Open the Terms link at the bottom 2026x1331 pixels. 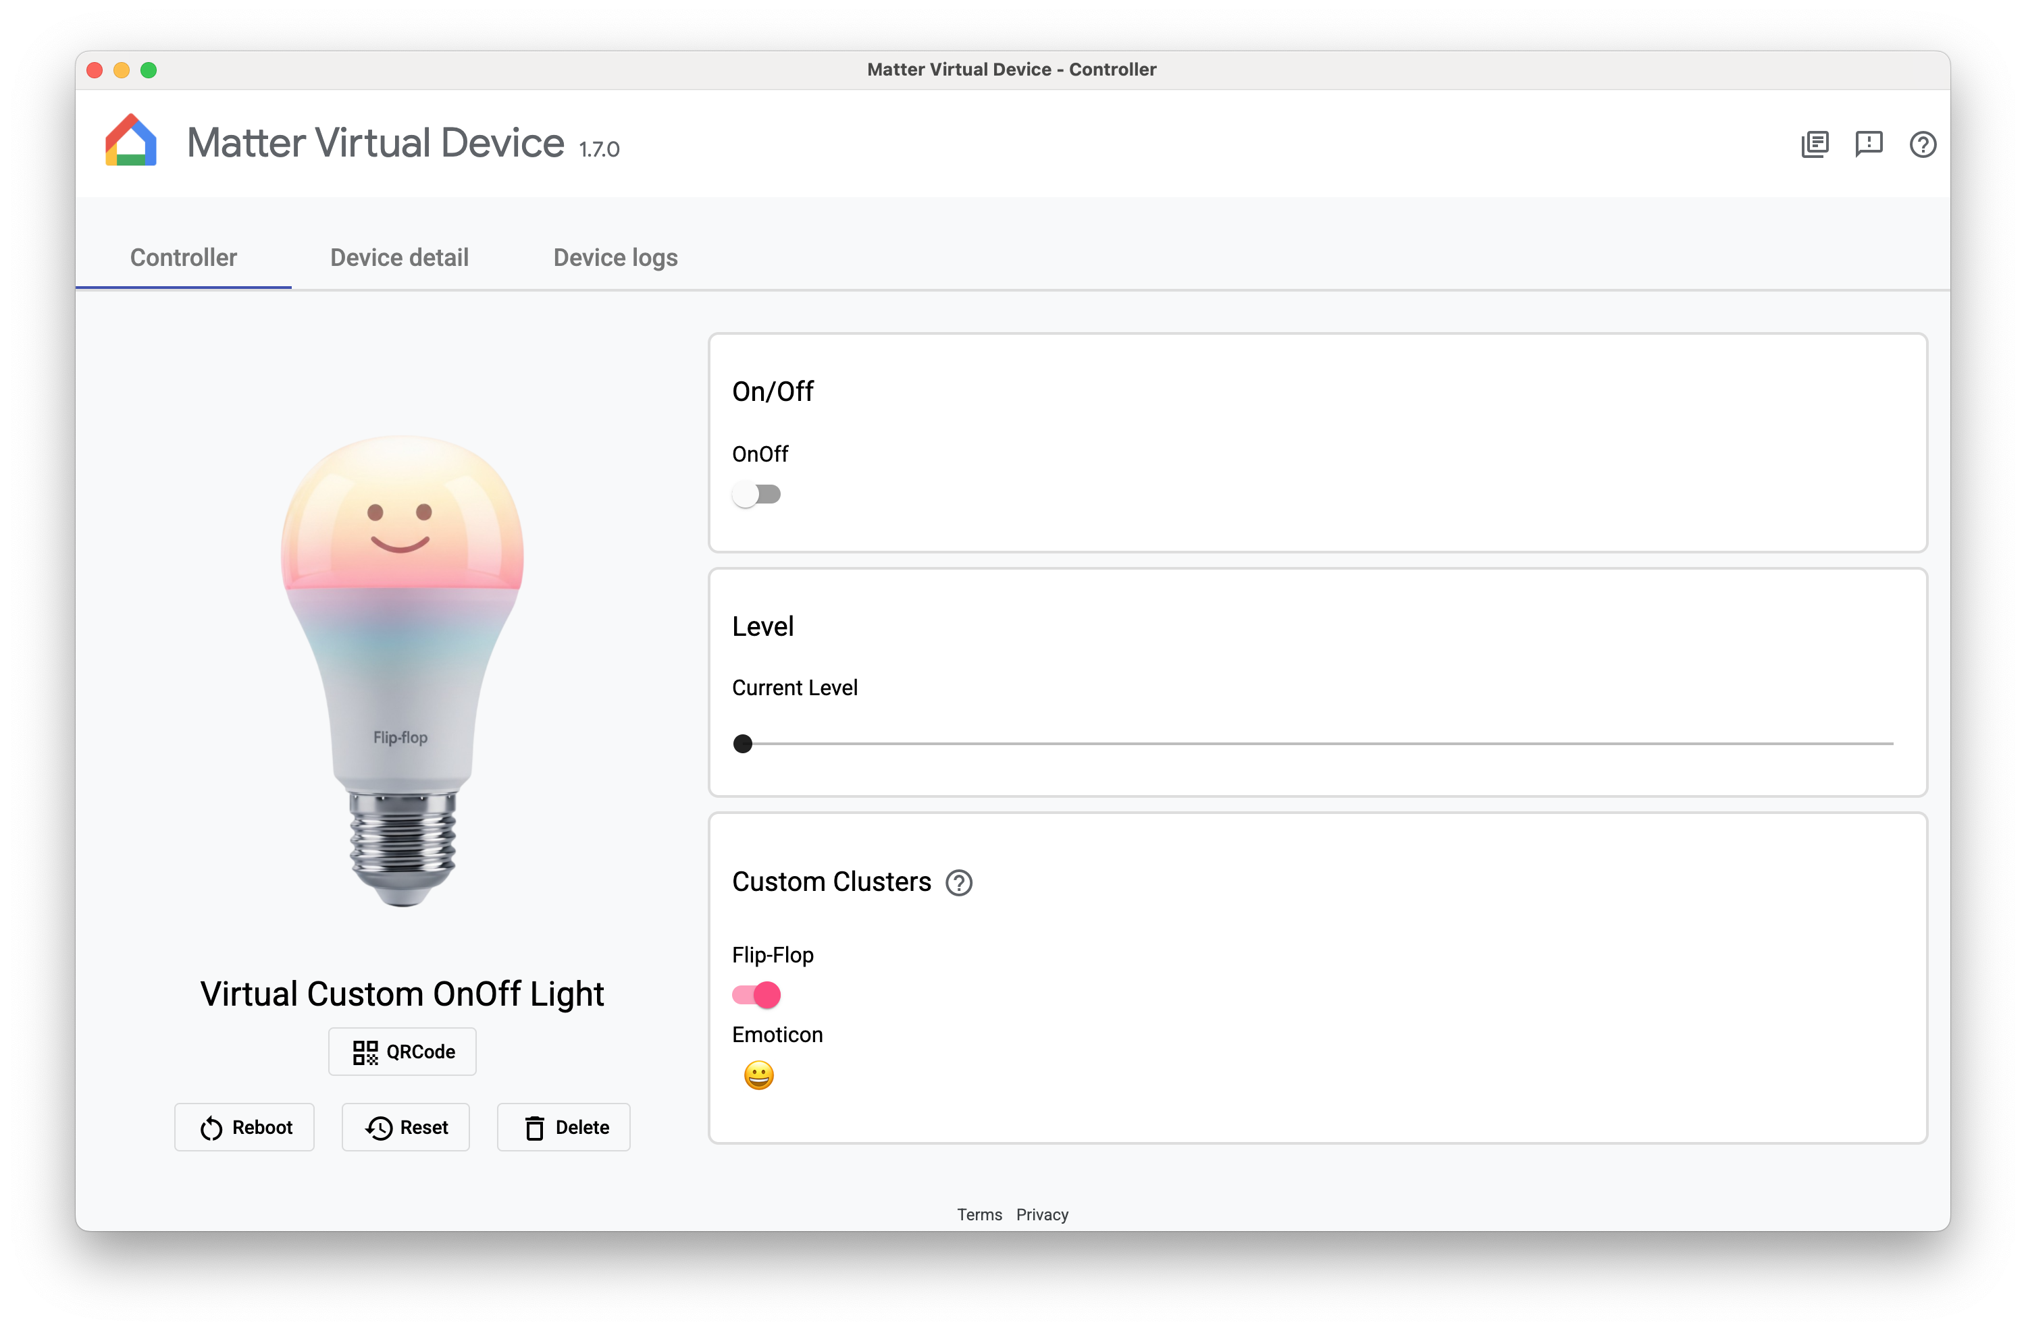tap(979, 1214)
